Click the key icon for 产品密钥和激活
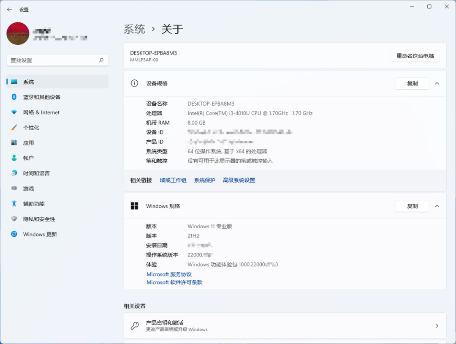The image size is (456, 344). [x=134, y=325]
